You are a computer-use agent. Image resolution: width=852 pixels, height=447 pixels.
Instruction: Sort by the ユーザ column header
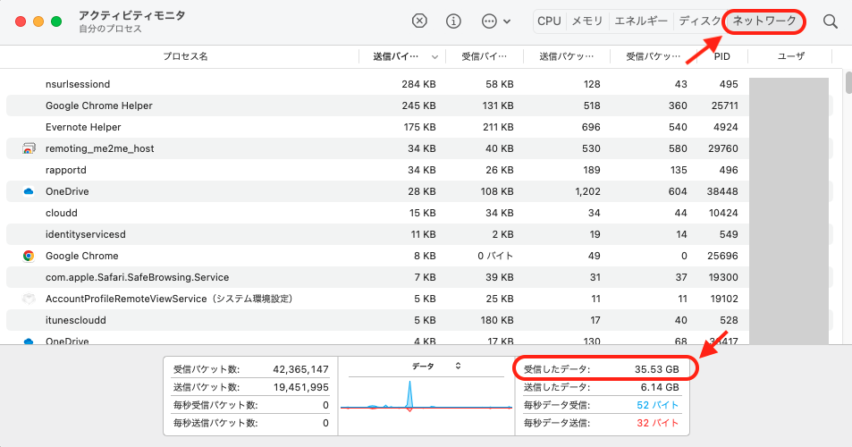tap(790, 56)
